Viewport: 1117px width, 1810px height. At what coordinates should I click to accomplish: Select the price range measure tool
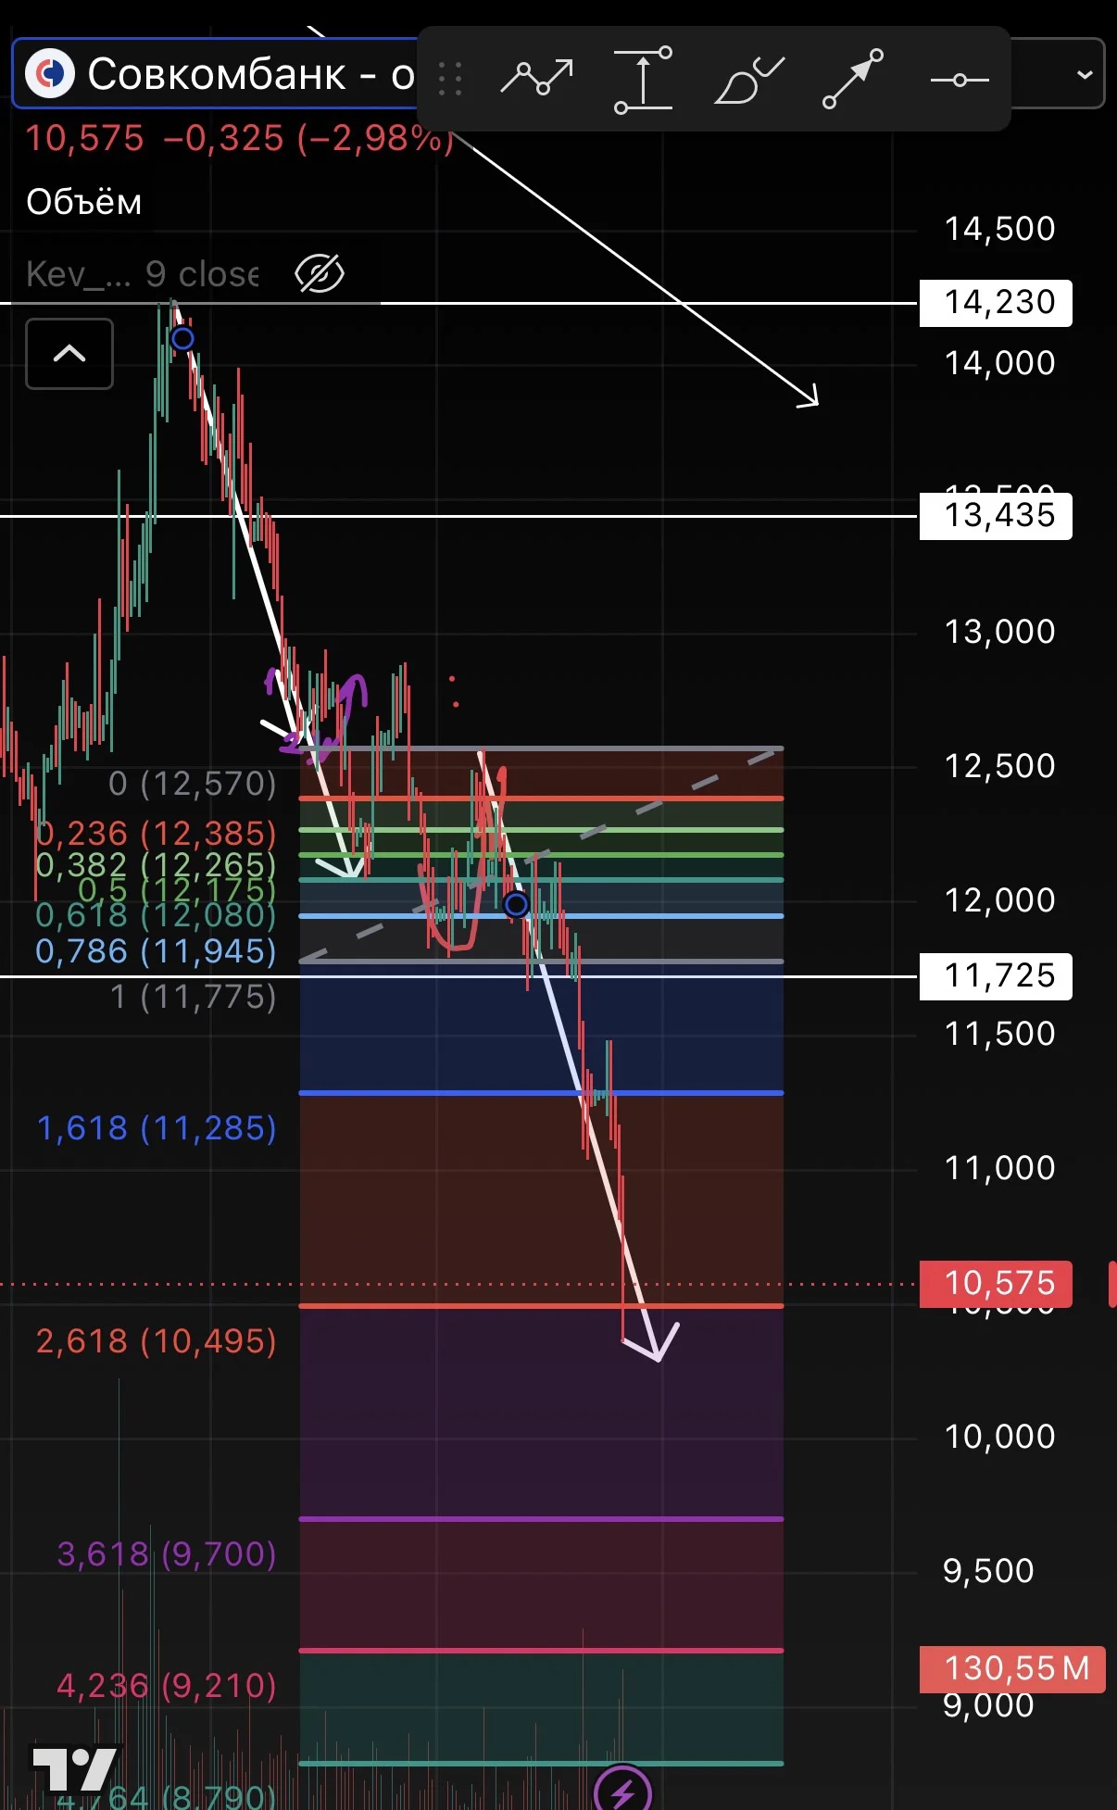tap(644, 80)
